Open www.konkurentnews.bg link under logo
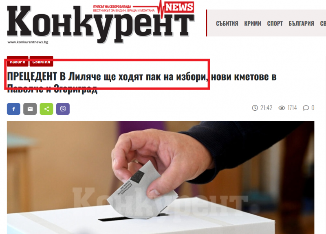 point(28,42)
